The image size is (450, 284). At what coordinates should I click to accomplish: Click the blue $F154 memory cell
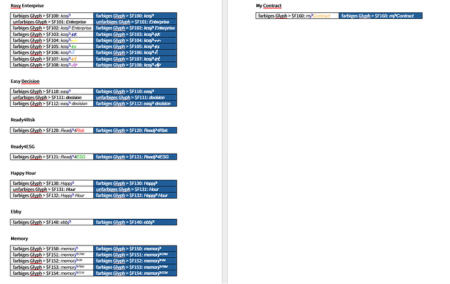click(x=135, y=273)
